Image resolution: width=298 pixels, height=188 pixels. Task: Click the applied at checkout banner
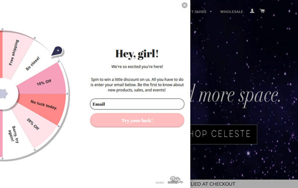pos(244,184)
